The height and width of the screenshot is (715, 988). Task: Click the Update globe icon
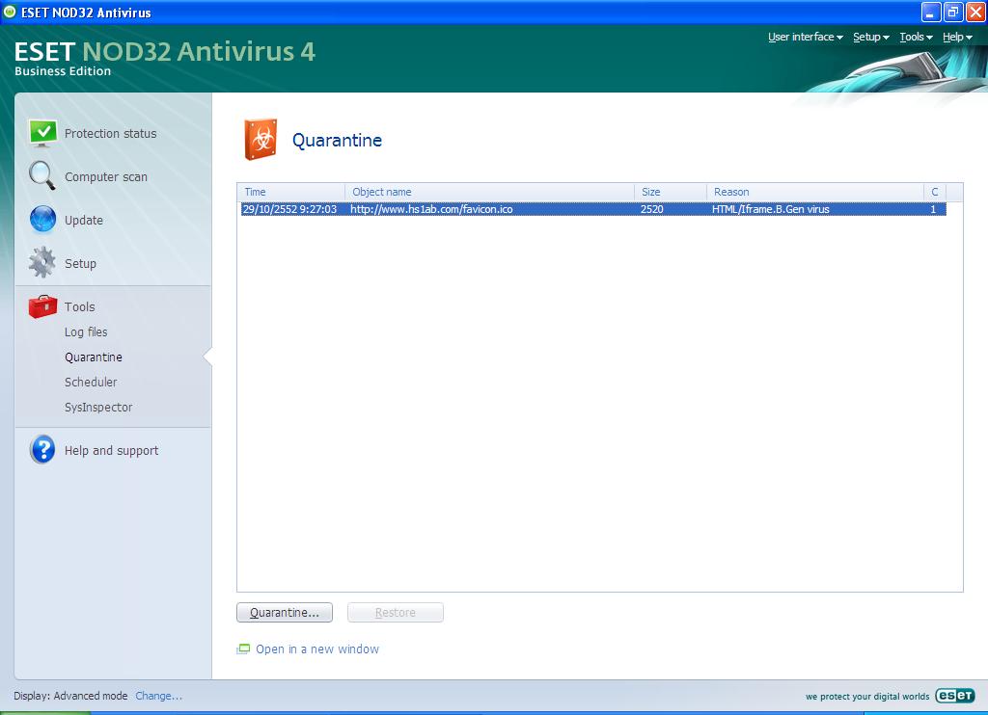(x=42, y=220)
